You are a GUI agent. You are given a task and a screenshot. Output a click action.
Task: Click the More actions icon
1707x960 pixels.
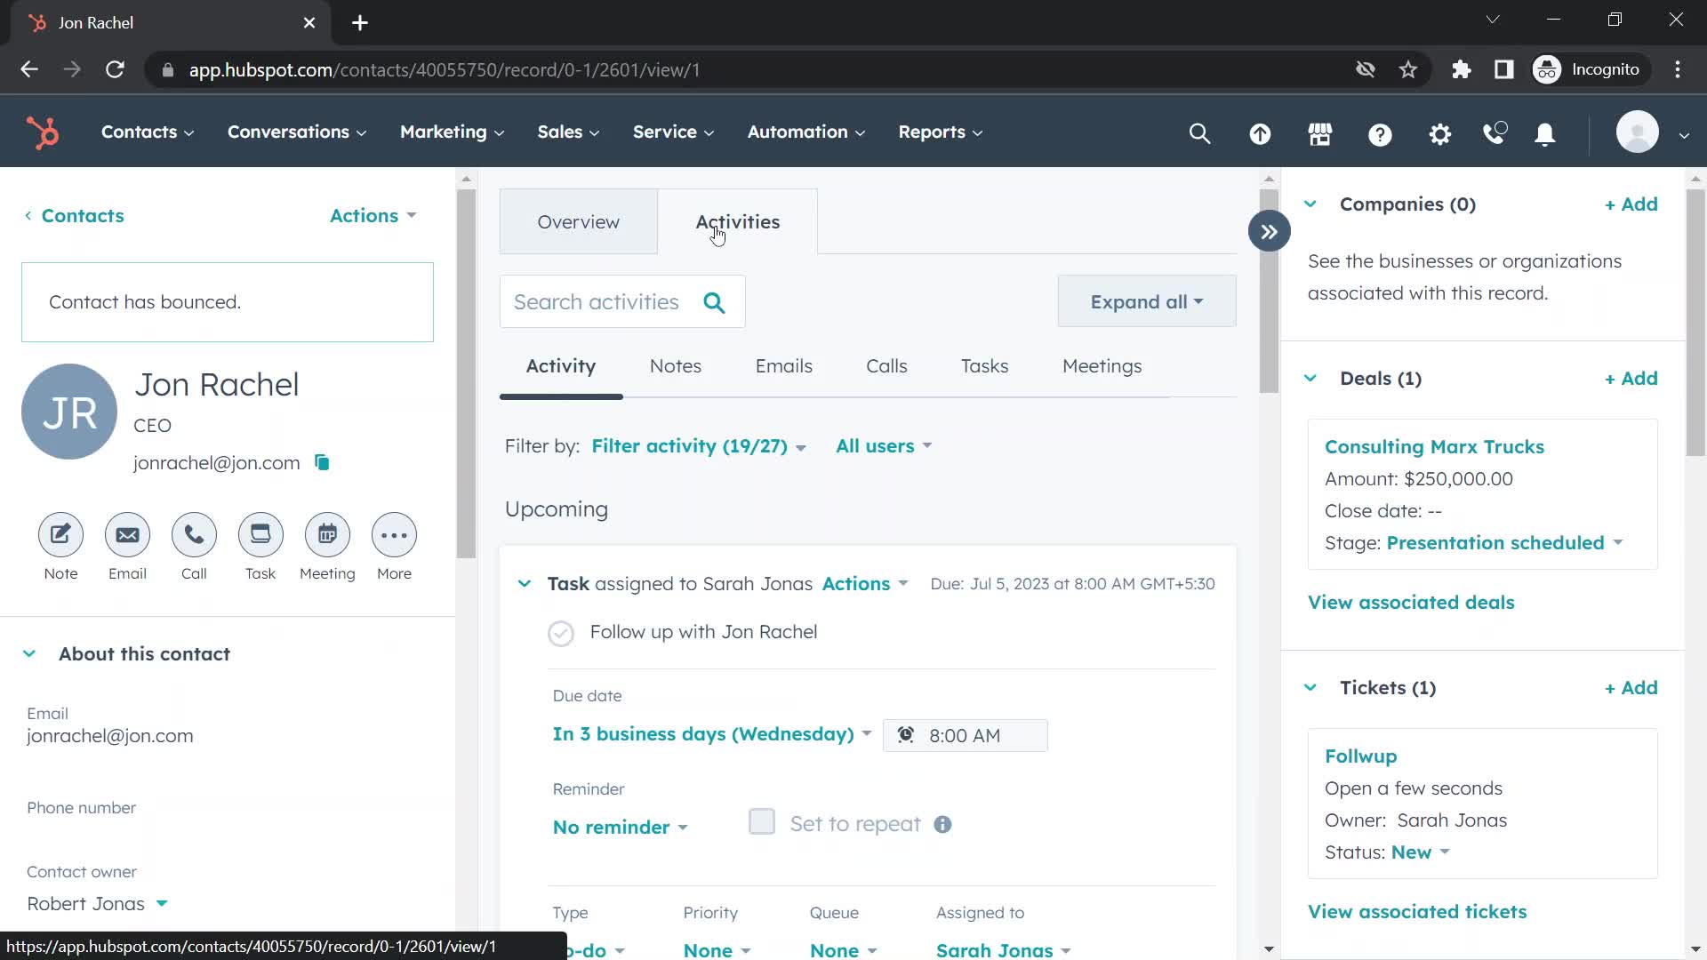(x=394, y=534)
